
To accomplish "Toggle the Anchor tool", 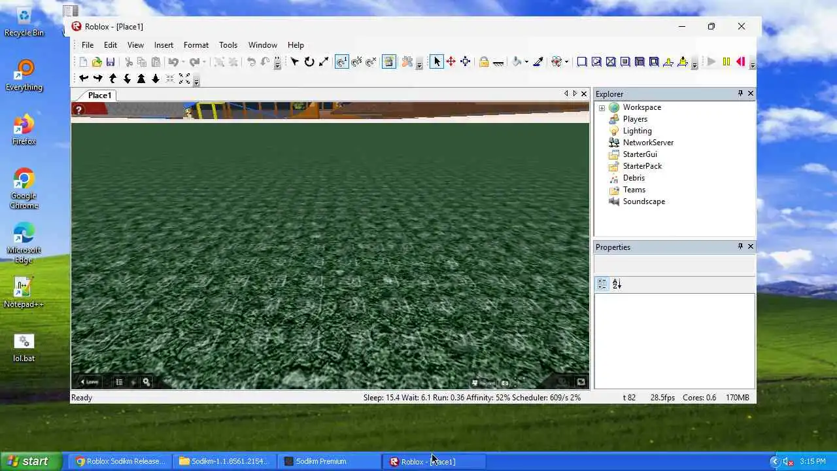I will 498,62.
